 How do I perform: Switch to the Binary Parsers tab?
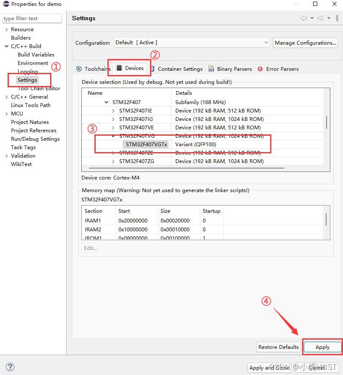coord(230,69)
